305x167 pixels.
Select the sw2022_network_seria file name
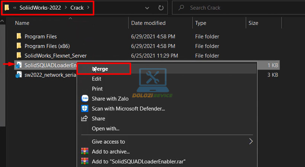point(50,75)
